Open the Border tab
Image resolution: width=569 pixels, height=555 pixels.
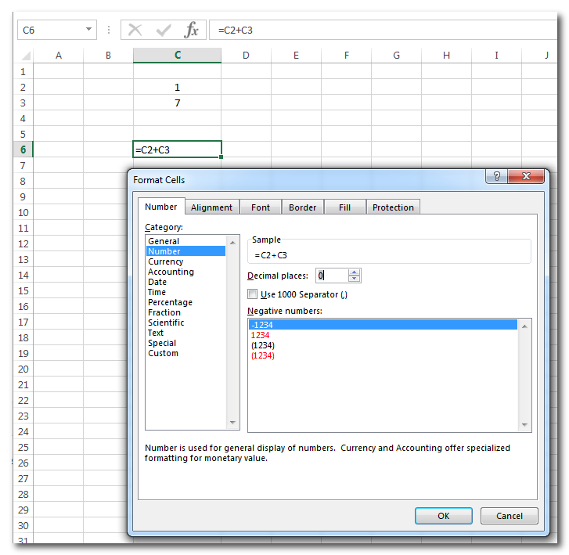tap(302, 207)
